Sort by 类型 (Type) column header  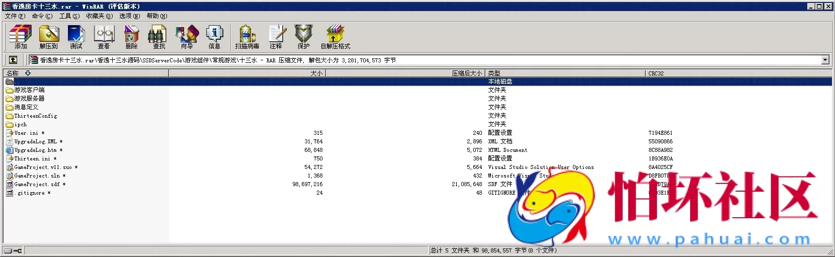(565, 73)
